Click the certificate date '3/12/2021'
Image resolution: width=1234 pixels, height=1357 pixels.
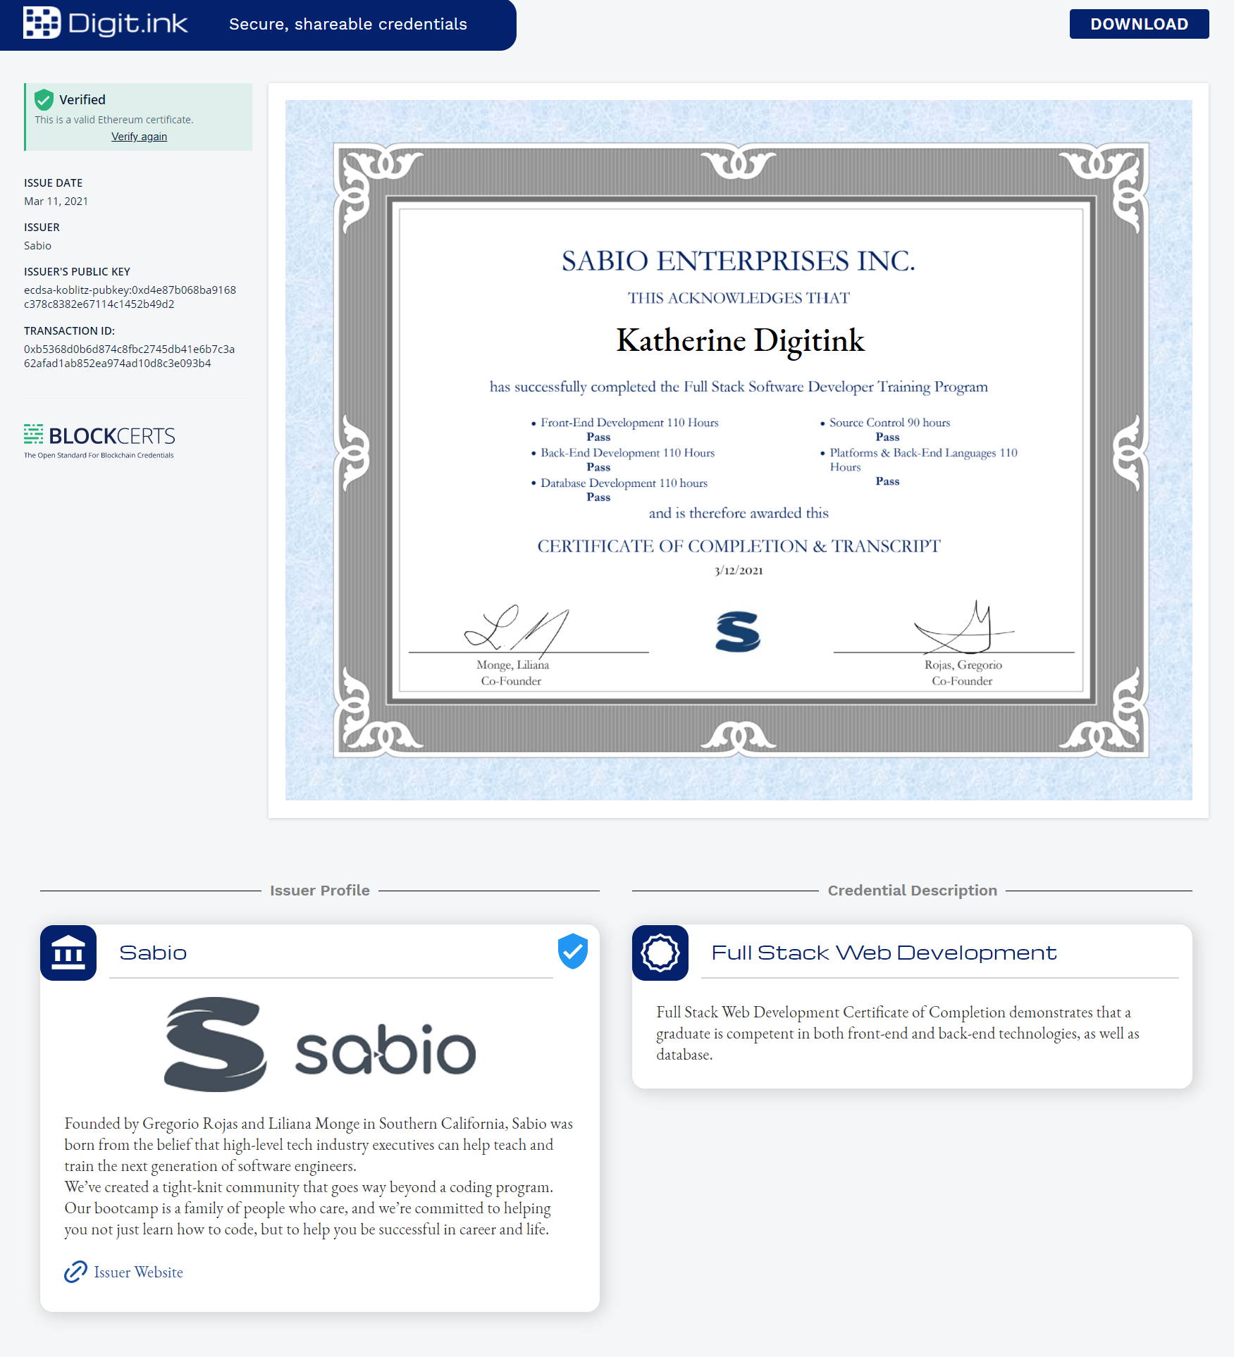[x=739, y=571]
